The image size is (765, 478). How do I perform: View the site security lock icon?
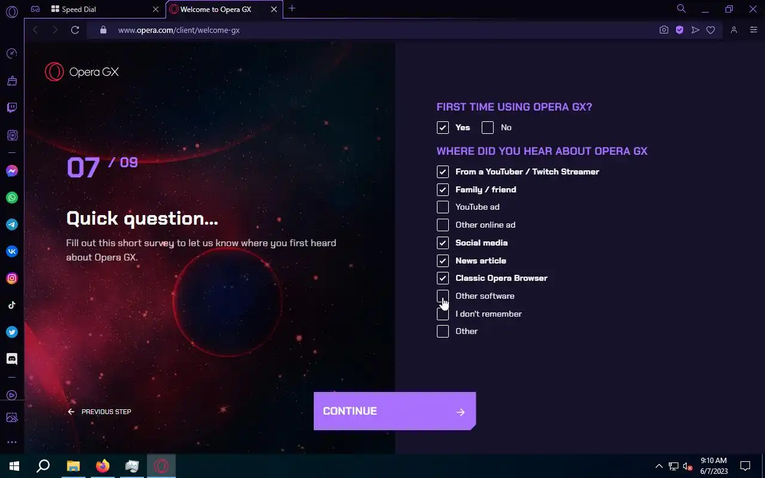point(103,30)
